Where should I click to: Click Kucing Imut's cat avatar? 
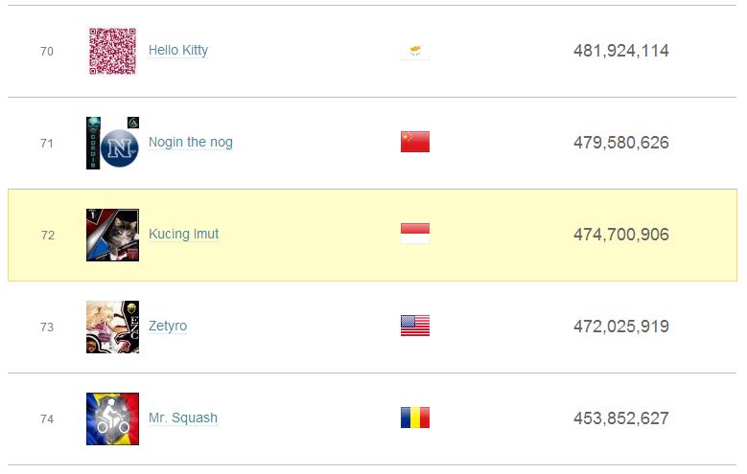point(112,235)
